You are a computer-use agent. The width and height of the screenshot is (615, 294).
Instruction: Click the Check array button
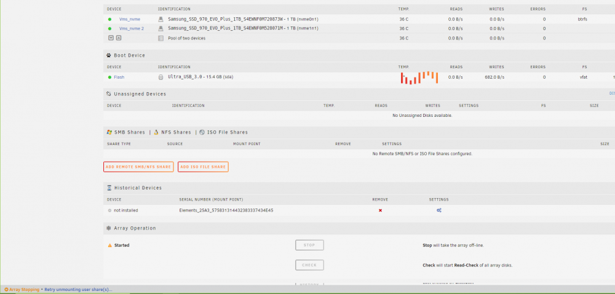pos(309,265)
